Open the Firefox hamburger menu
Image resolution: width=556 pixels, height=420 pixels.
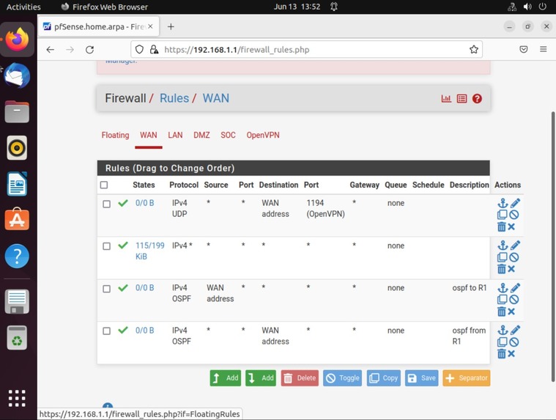[544, 49]
